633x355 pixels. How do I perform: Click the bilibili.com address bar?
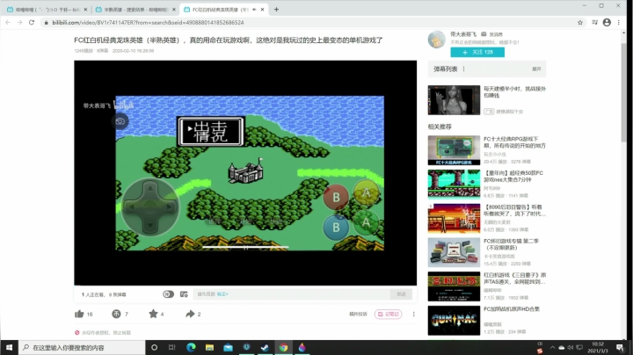309,23
